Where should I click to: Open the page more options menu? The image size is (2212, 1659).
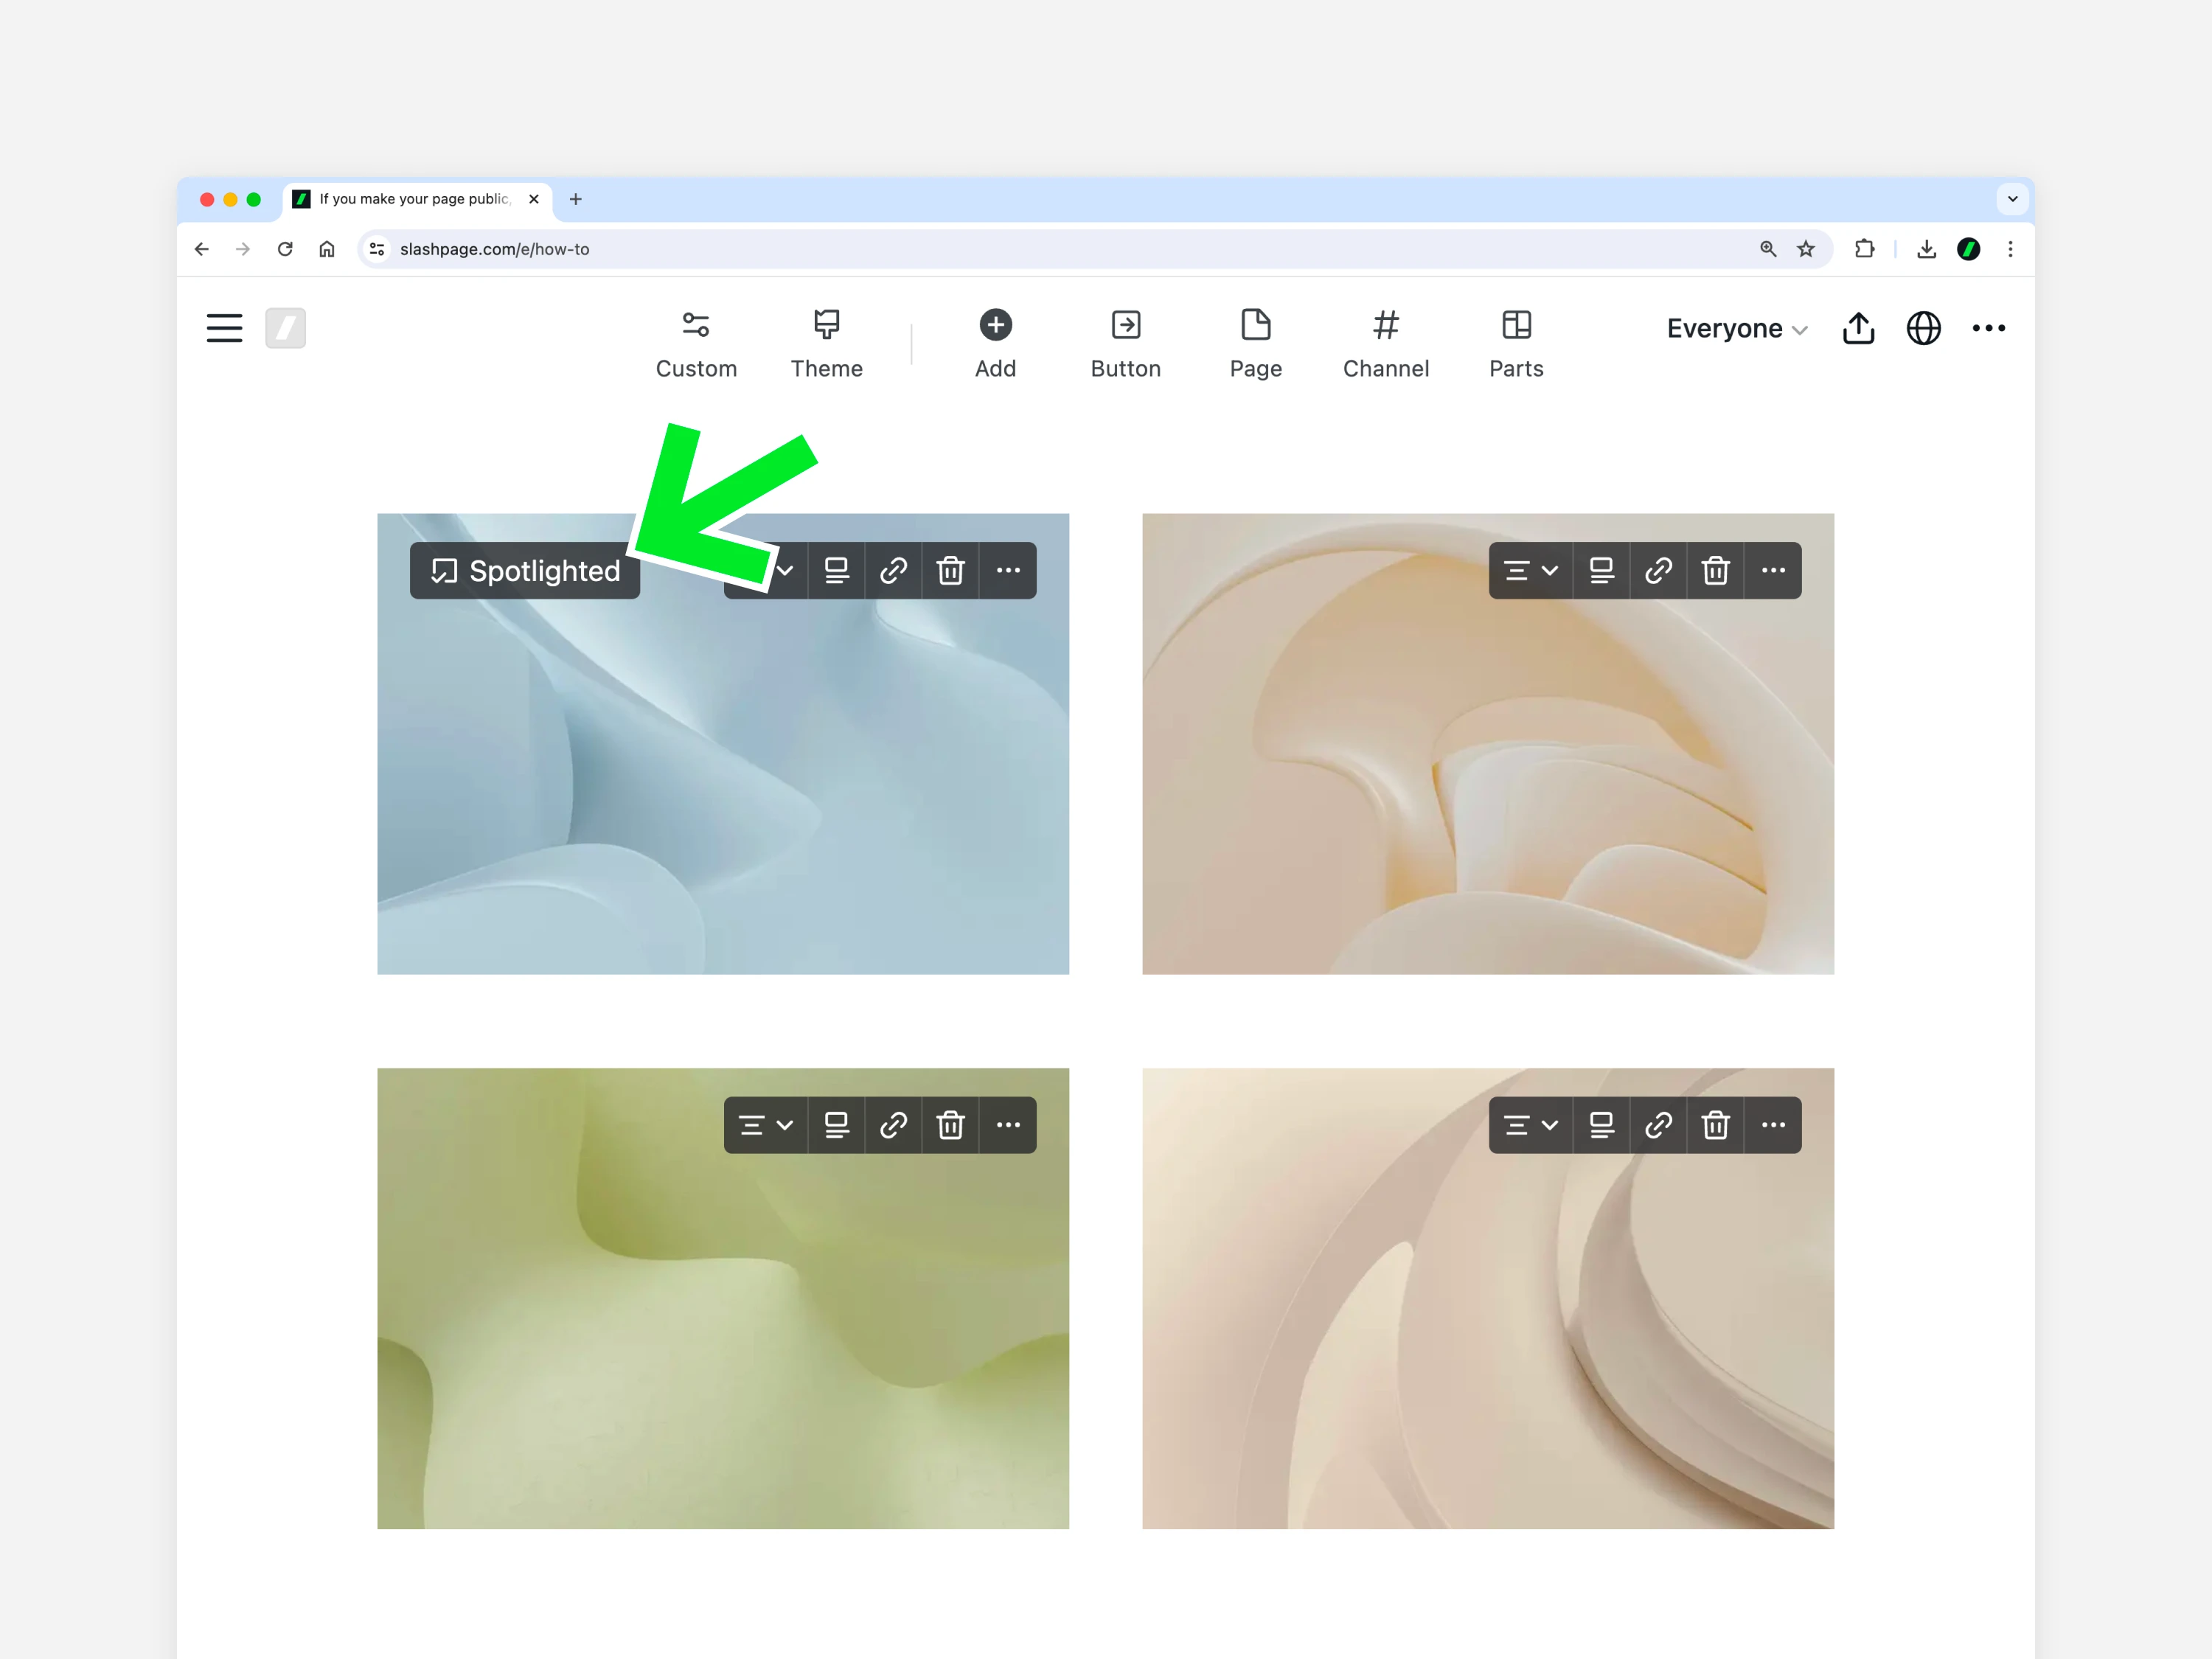1988,328
